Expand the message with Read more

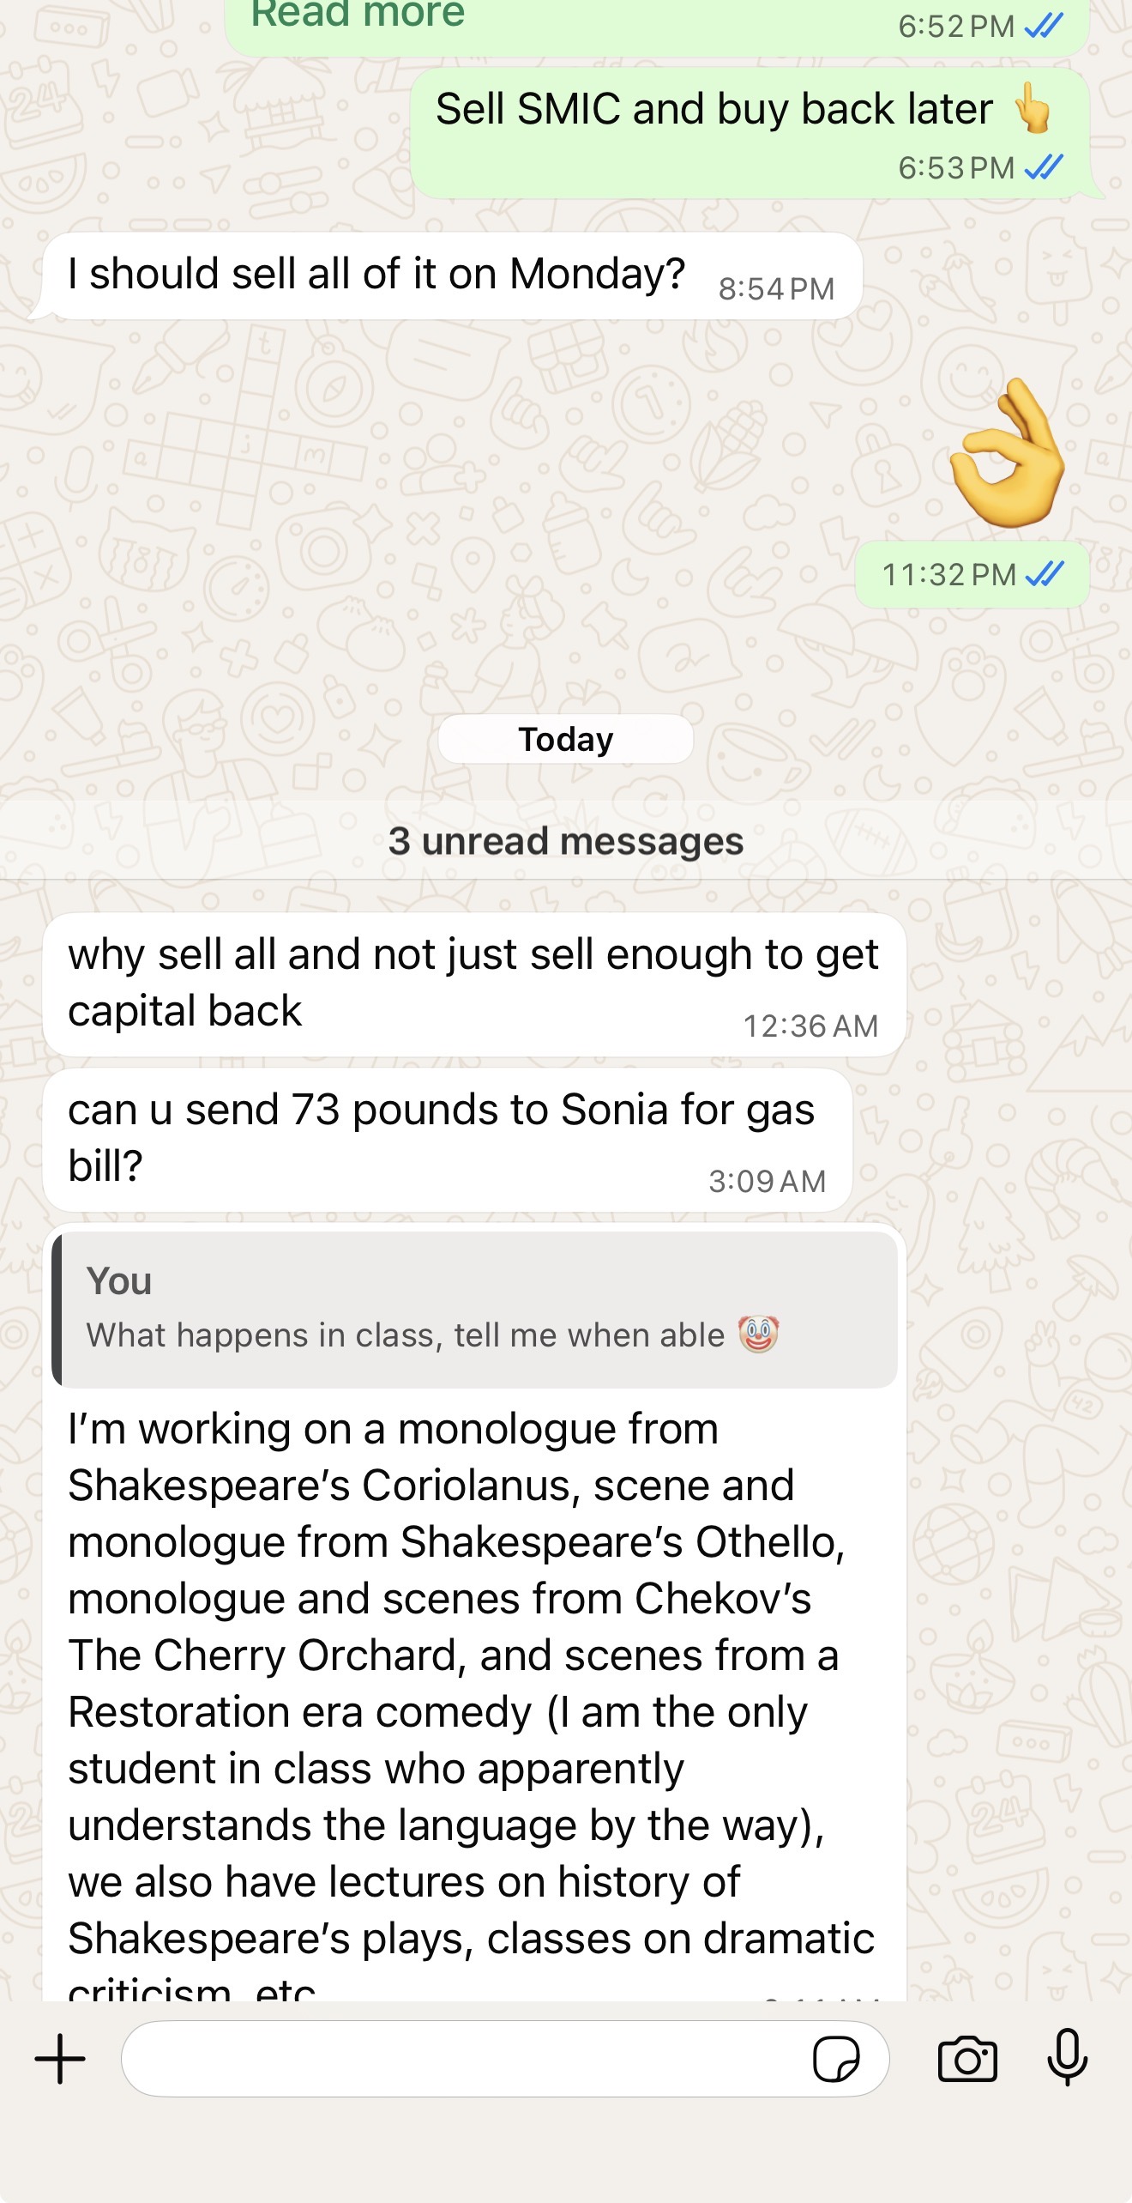pos(358,14)
